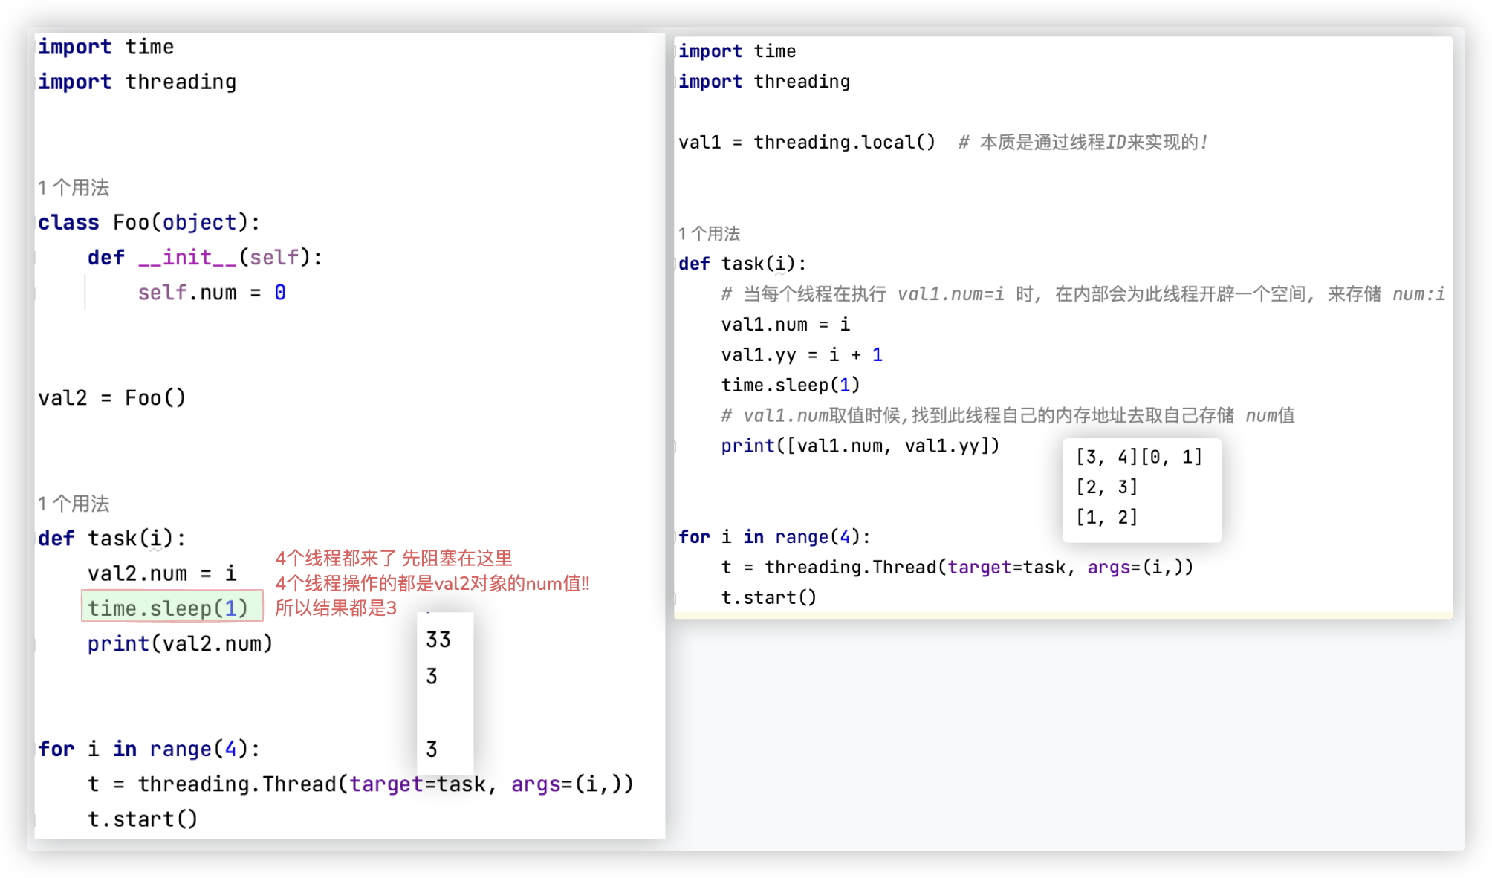Click the highlighted time.sleep(1) line
The width and height of the screenshot is (1492, 878).
coord(168,608)
